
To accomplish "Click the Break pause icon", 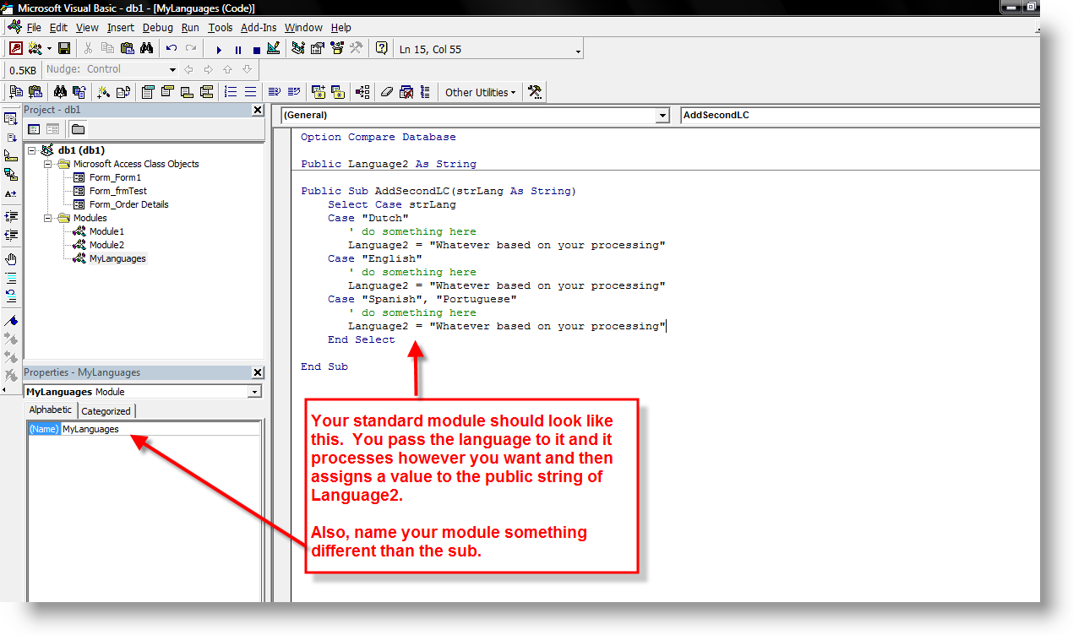I will point(237,49).
